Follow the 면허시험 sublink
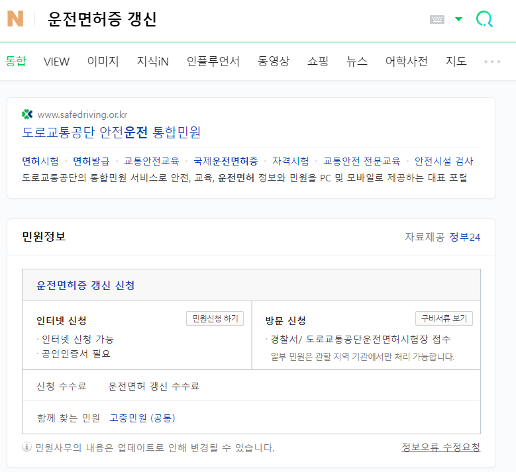The image size is (516, 472). pyautogui.click(x=40, y=161)
